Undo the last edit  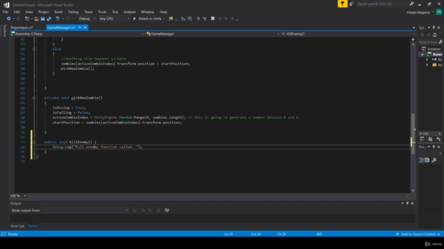[x=58, y=19]
